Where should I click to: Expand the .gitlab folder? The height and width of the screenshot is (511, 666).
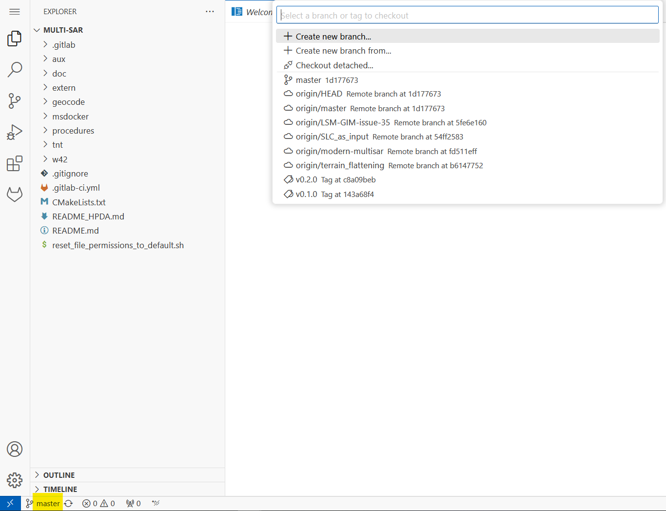[127, 45]
